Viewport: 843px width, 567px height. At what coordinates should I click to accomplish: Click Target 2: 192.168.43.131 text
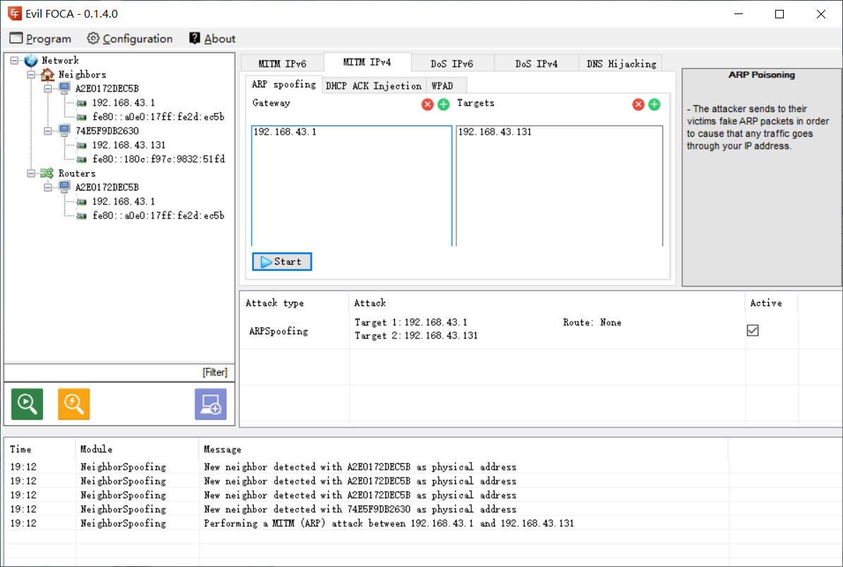tap(416, 336)
